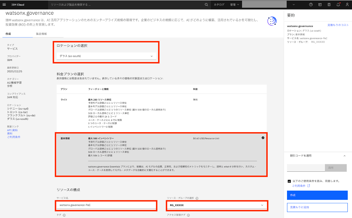Image resolution: width=352 pixels, height=218 pixels.
Task: Click the blue 作成 button
Action: (317, 195)
